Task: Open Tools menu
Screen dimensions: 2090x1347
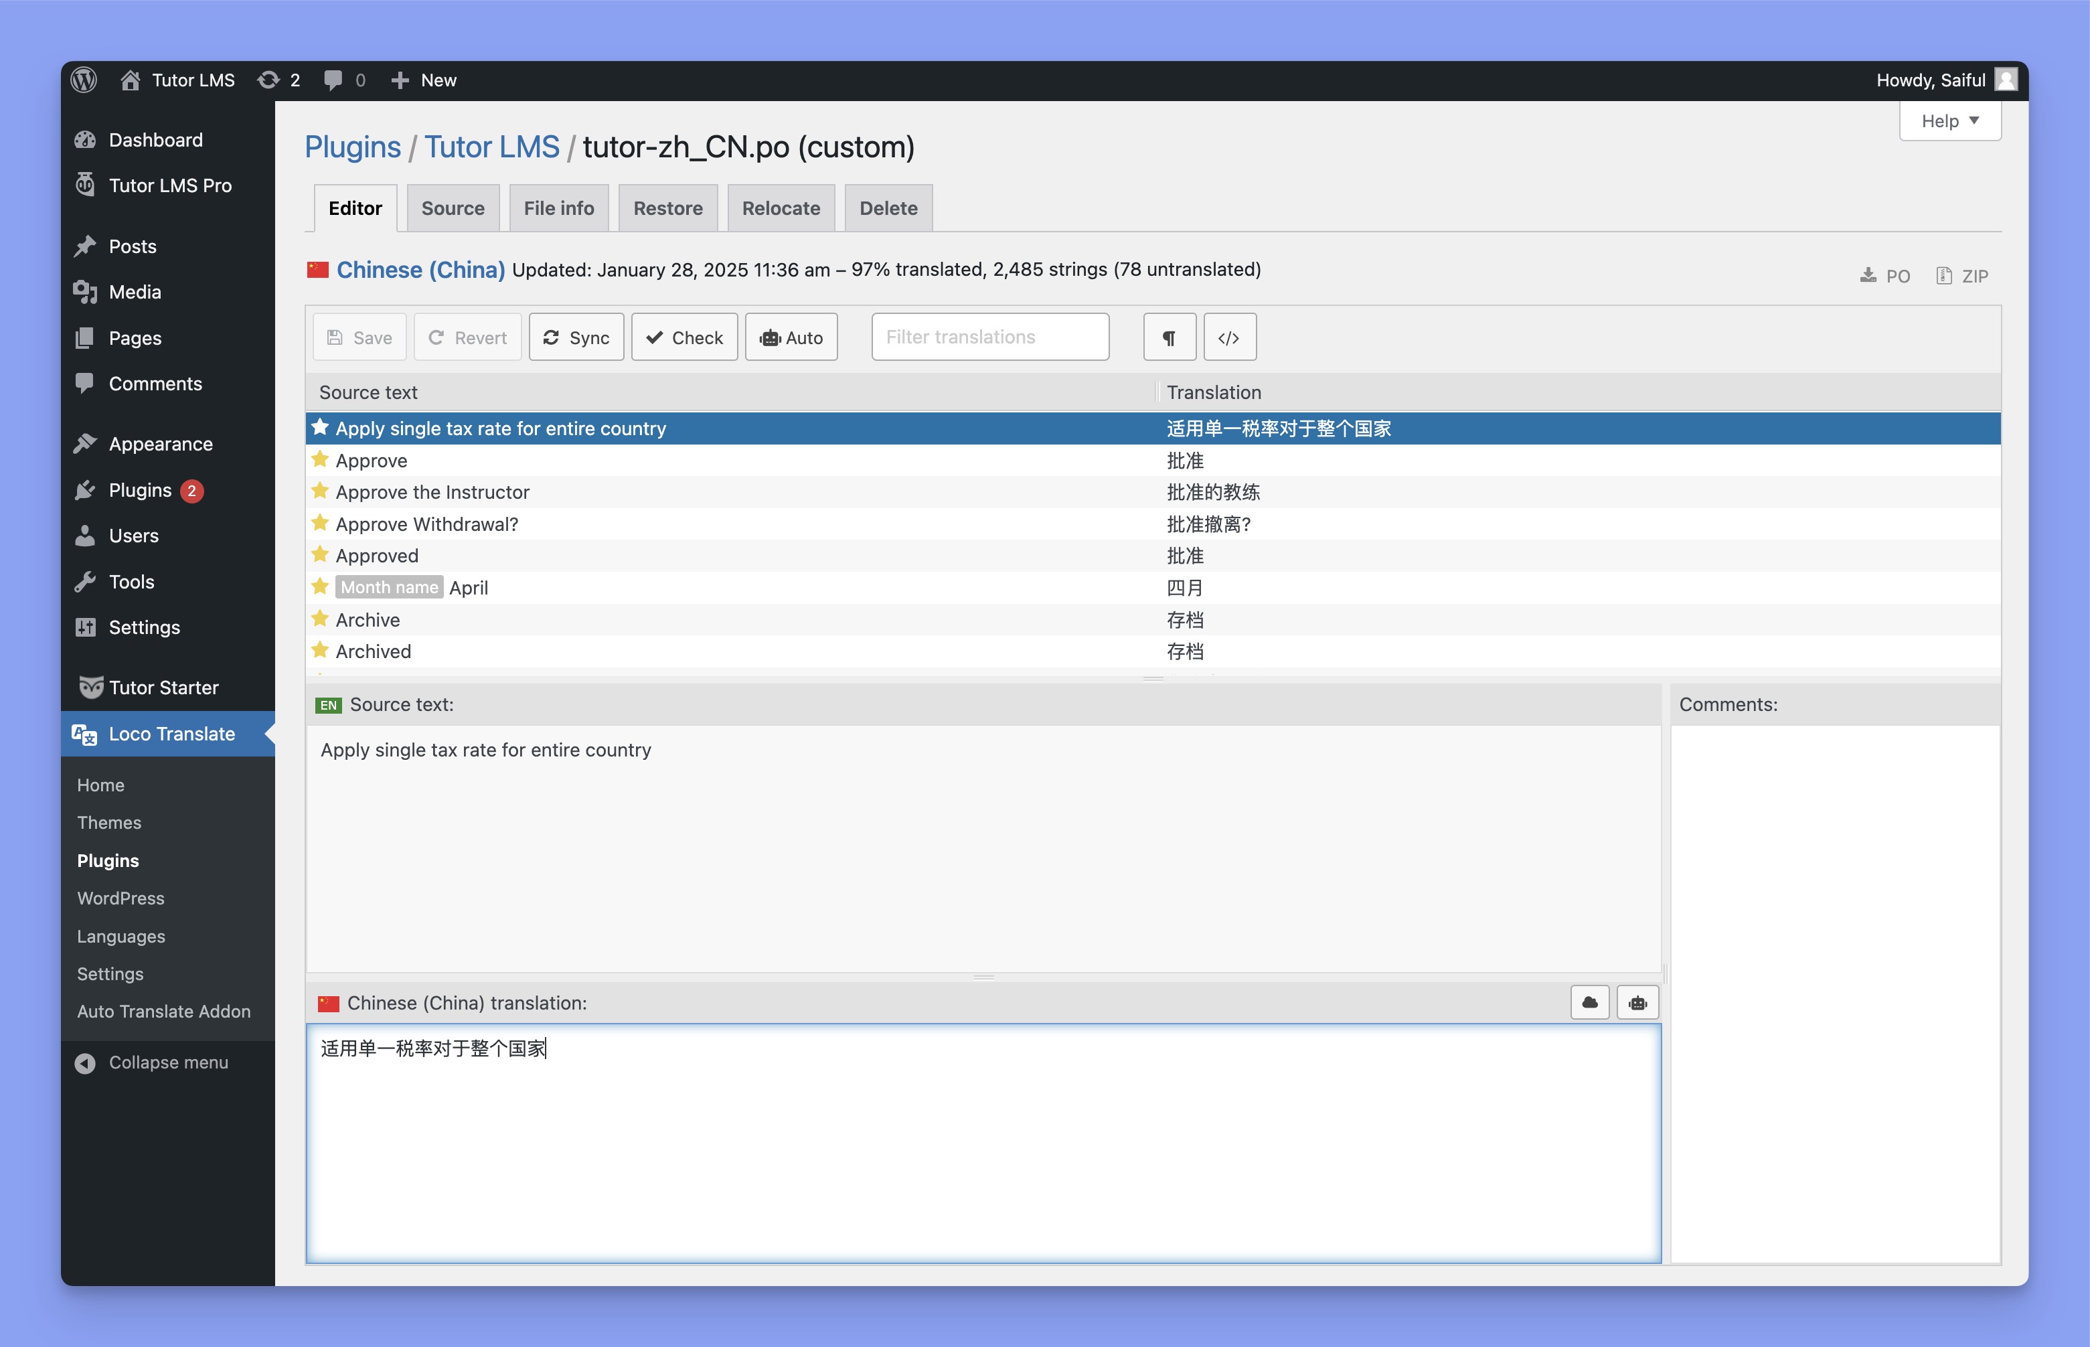Action: point(168,582)
